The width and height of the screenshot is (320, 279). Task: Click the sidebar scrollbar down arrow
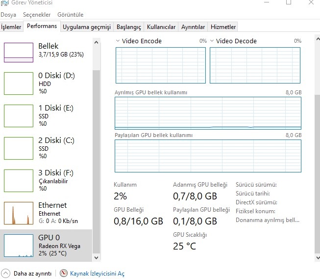[x=96, y=257]
